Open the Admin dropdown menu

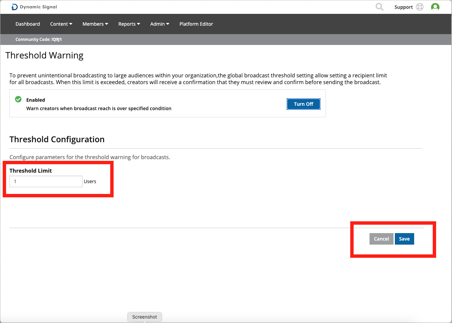[160, 24]
